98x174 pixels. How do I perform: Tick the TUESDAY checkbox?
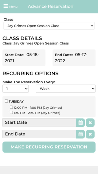6,101
